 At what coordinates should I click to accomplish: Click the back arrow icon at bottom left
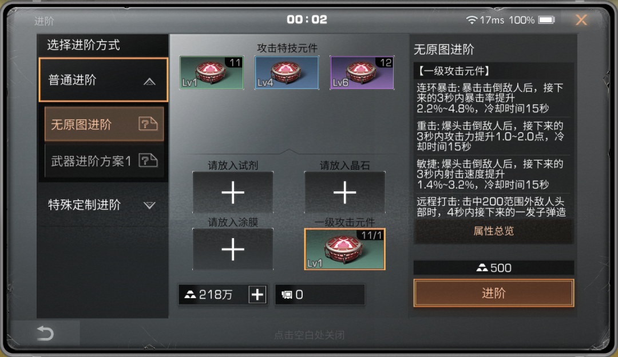(45, 334)
